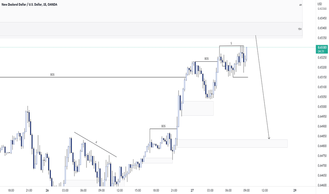Select the gray target demand zone rectangle
The image size is (329, 194).
[232, 144]
